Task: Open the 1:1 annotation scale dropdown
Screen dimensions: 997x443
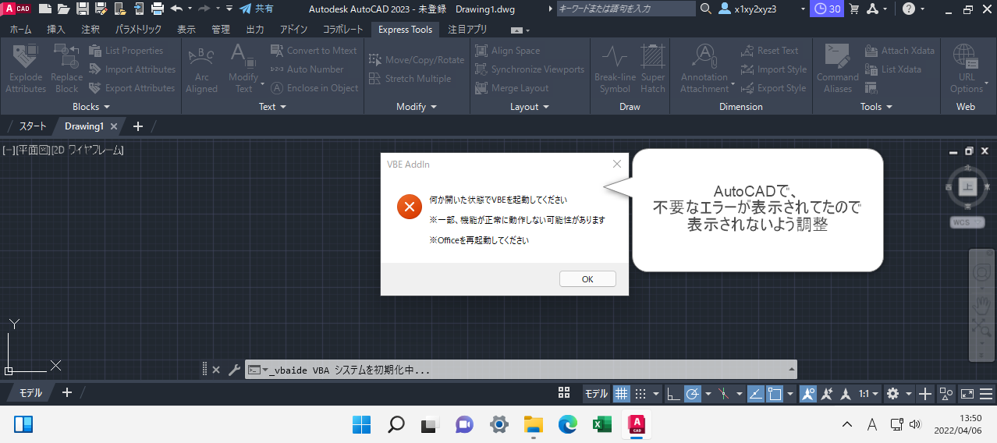Action: pyautogui.click(x=868, y=394)
